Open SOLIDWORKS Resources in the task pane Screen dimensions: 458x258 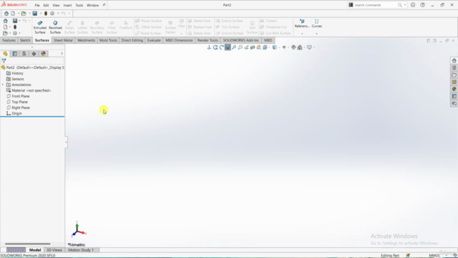[454, 60]
